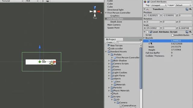Click the blue up-arrow move handle
This screenshot has height=108, width=193.
click(x=40, y=47)
